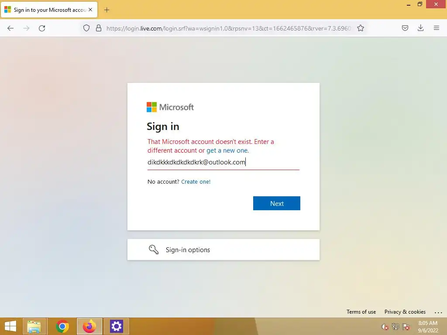The image size is (447, 335).
Task: Open the Firefox application menu
Action: [x=436, y=28]
